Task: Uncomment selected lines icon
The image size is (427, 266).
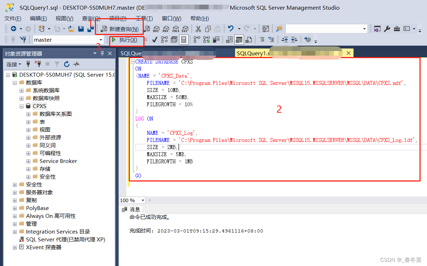Action: (x=271, y=40)
